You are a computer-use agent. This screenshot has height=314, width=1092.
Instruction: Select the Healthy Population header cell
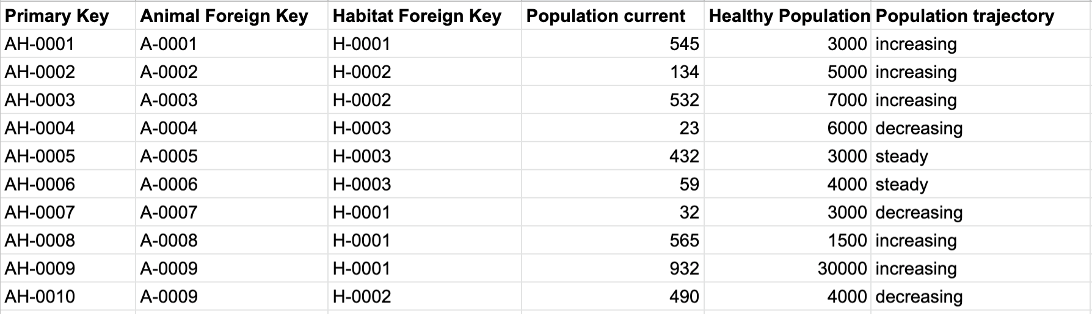click(x=787, y=16)
